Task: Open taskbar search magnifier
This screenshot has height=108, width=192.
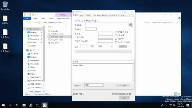Action: [x=10, y=105]
